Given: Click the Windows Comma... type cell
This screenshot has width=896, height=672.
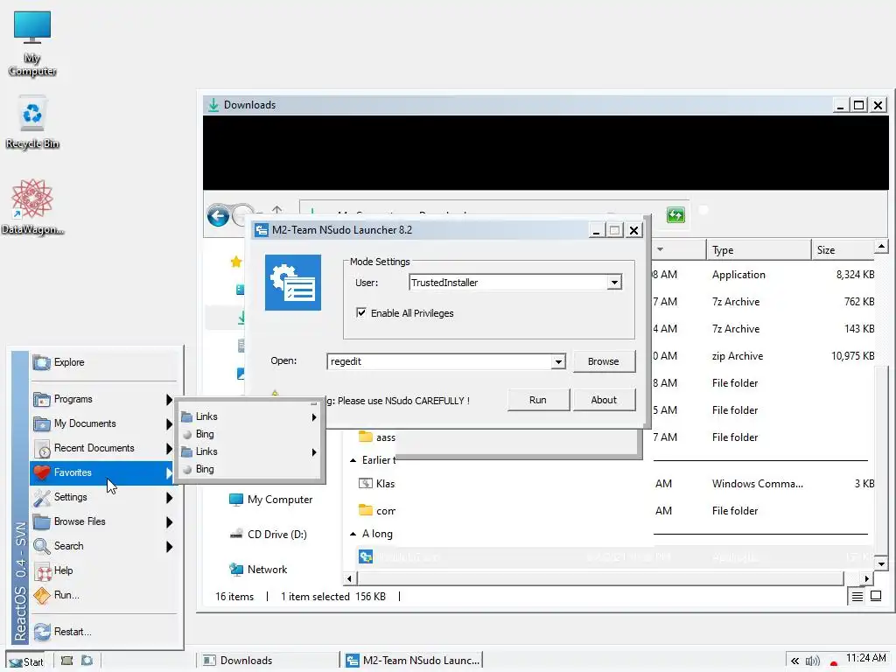Looking at the screenshot, I should coord(757,483).
